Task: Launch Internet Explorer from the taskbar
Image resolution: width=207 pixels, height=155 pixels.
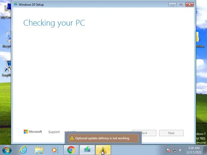Action: [x=23, y=150]
